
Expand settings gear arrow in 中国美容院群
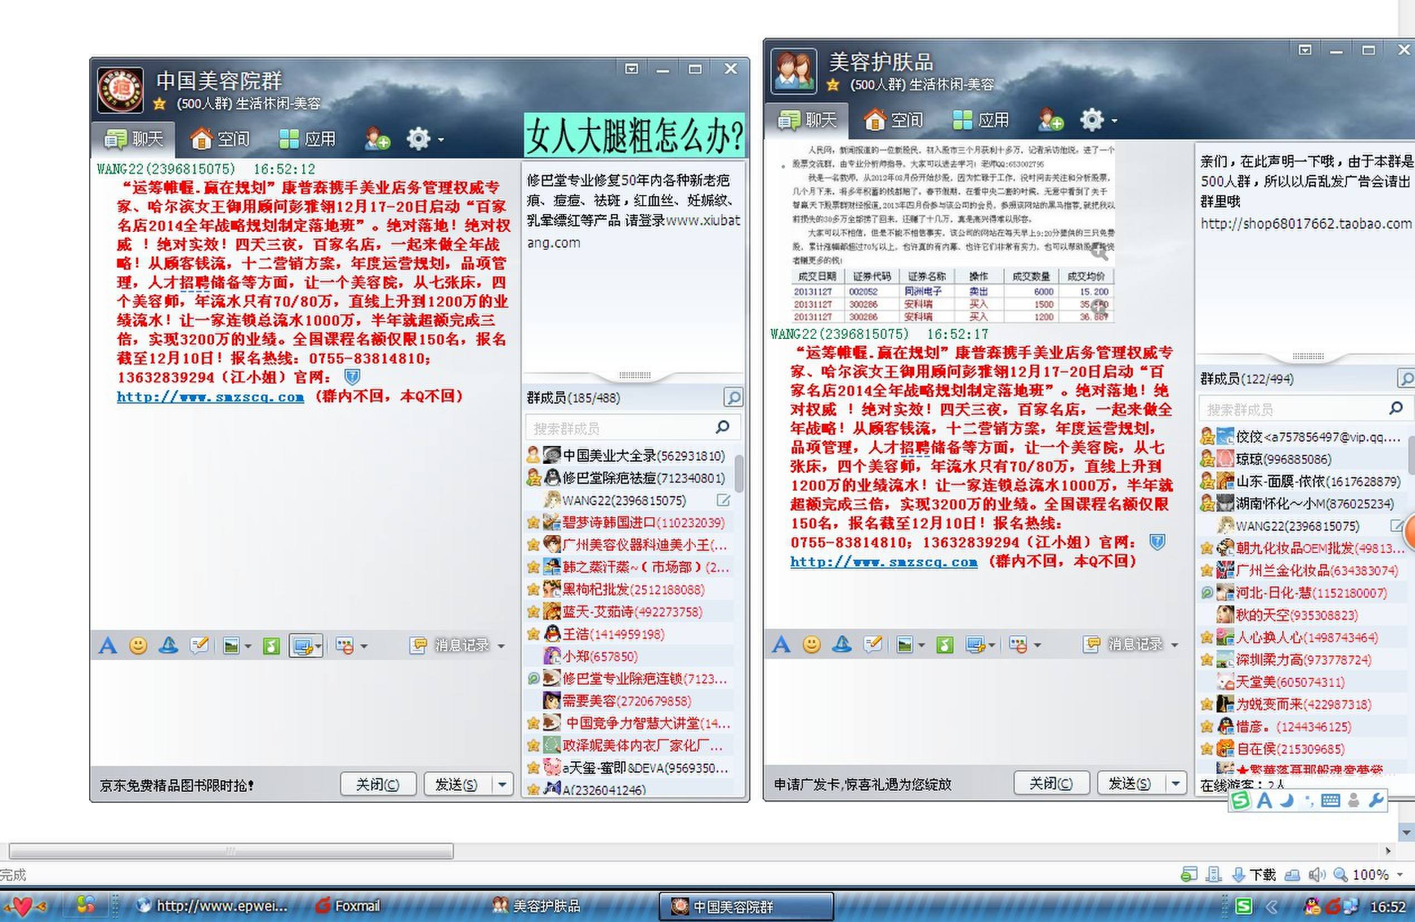pyautogui.click(x=440, y=140)
